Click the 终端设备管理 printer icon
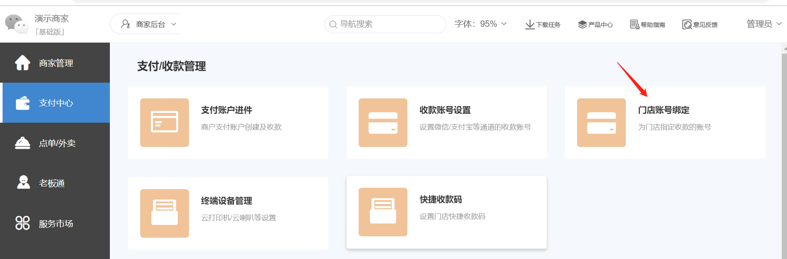This screenshot has width=787, height=259. [165, 213]
